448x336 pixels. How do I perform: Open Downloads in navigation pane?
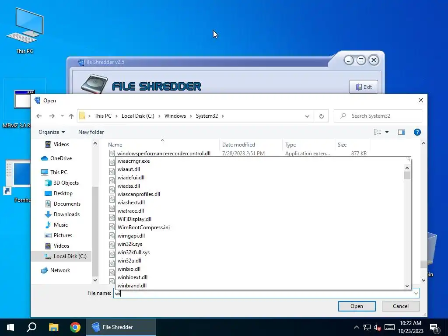(x=62, y=214)
